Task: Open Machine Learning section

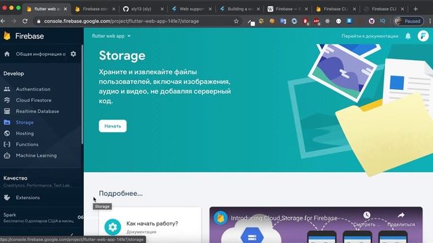Action: [36, 155]
